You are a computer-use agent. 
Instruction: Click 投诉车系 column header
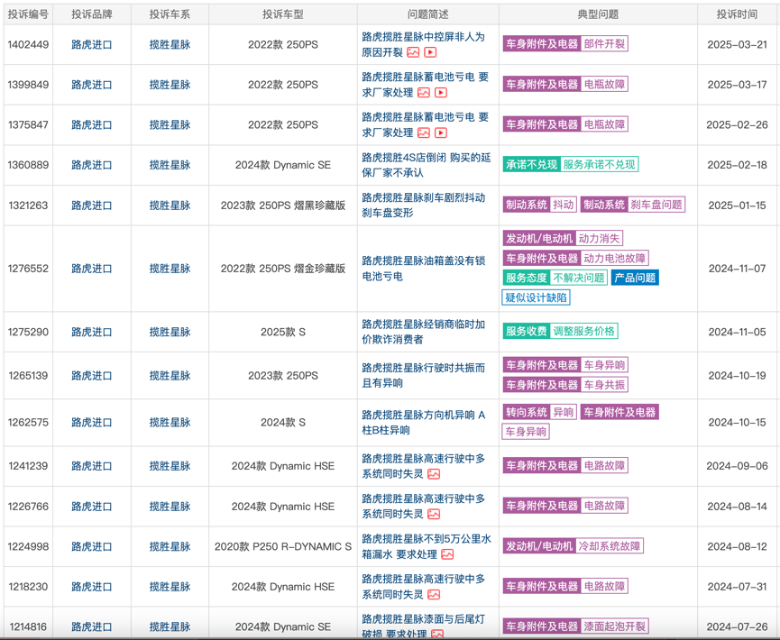coord(170,14)
